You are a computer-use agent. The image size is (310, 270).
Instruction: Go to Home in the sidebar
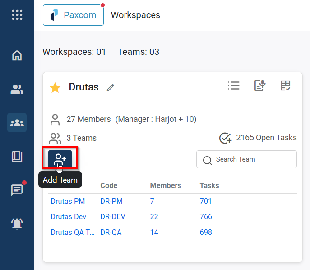point(17,56)
